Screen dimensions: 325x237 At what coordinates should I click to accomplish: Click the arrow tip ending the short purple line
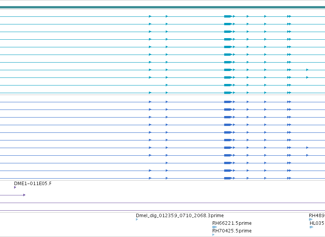point(24,195)
